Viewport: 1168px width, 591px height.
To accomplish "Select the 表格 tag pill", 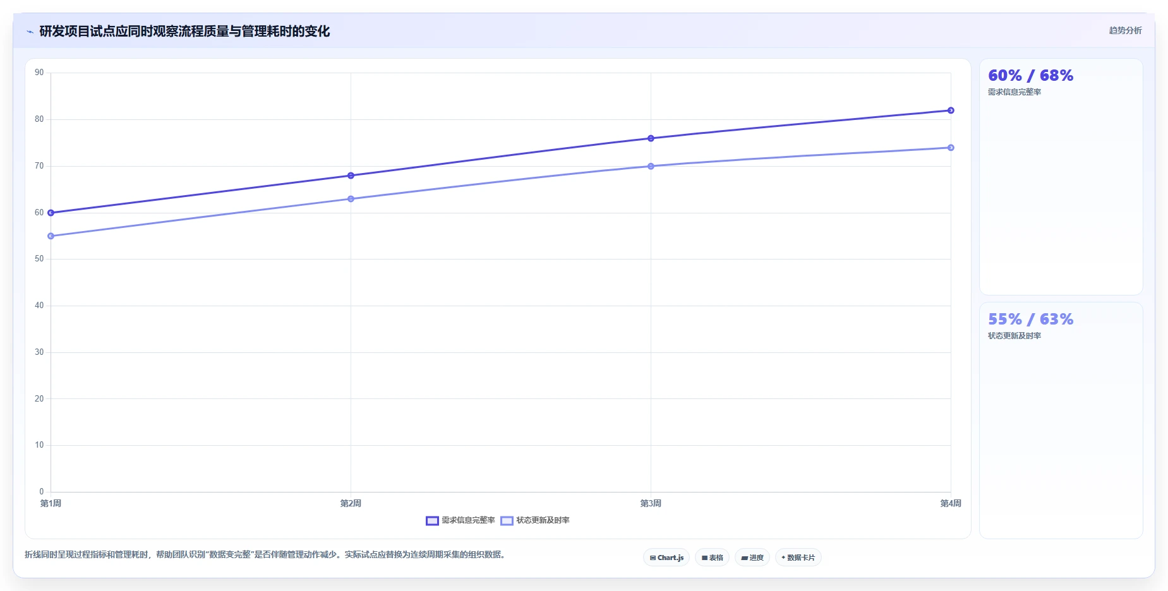I will pos(712,558).
